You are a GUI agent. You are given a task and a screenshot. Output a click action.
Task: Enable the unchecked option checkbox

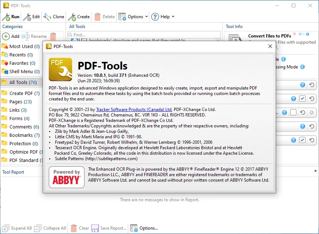click(294, 112)
